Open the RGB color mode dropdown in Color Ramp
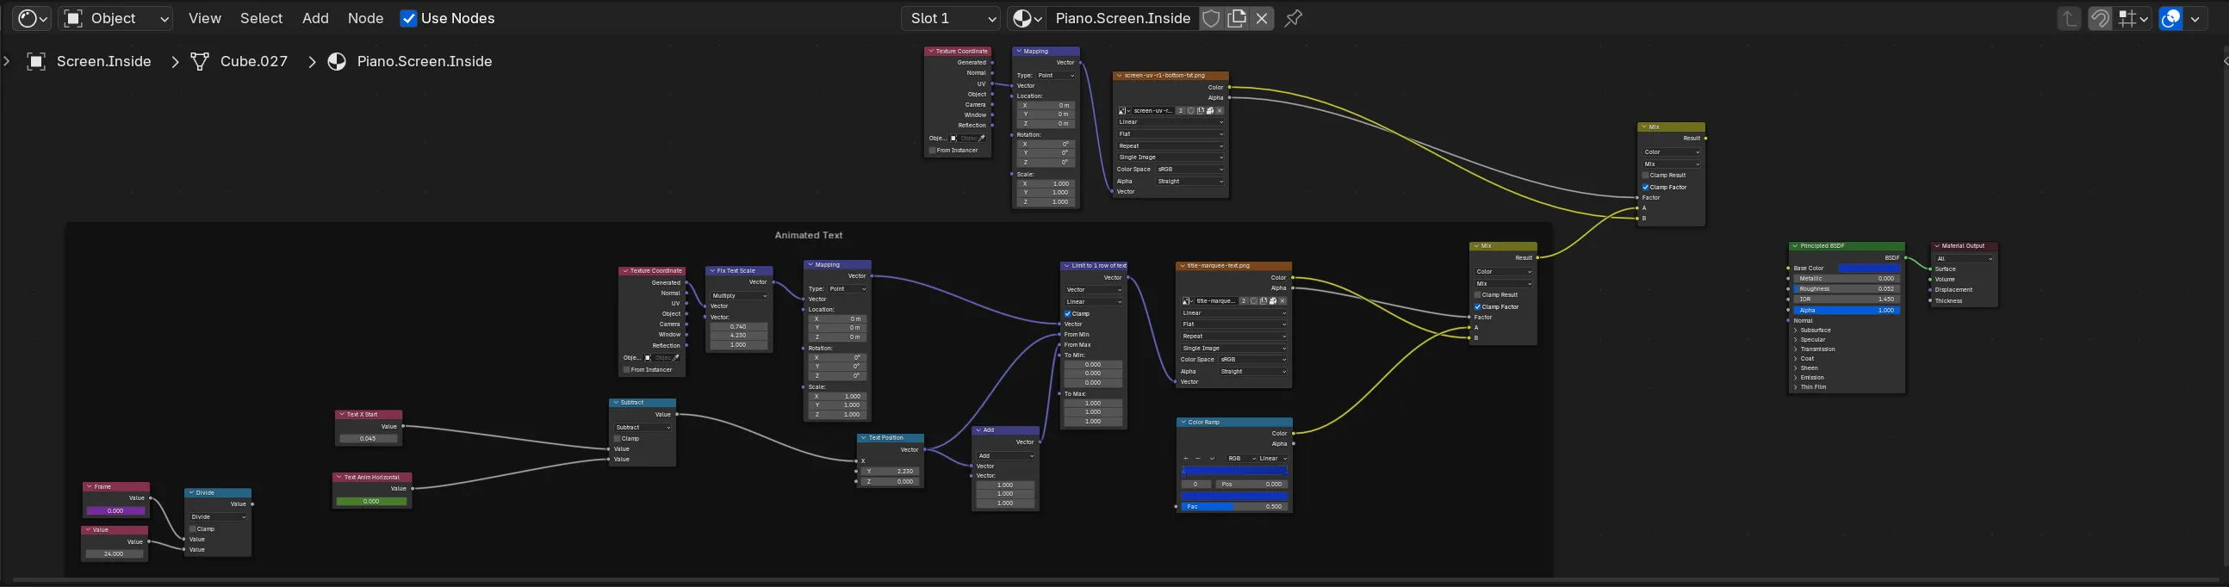 click(1240, 458)
